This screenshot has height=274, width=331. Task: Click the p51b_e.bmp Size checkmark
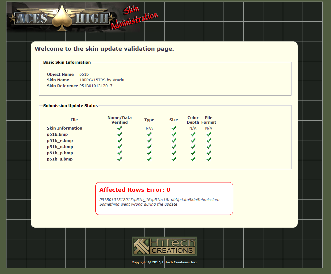[174, 140]
